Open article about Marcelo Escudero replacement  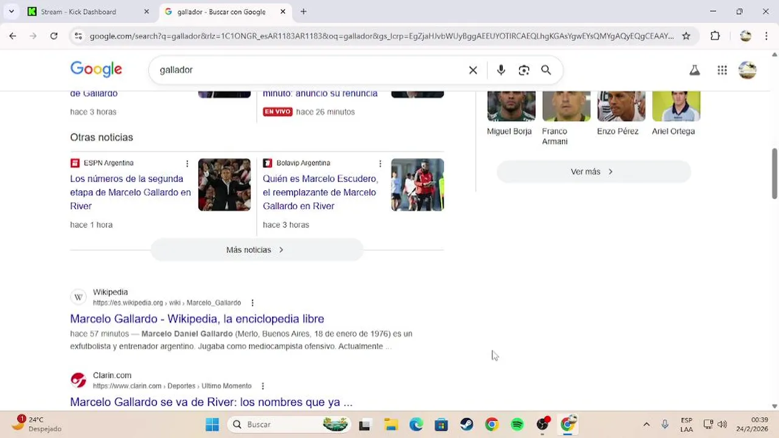pyautogui.click(x=320, y=192)
